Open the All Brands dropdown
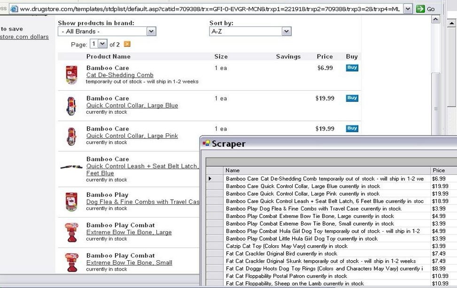Viewport: 457px width, 288px height. click(151, 31)
